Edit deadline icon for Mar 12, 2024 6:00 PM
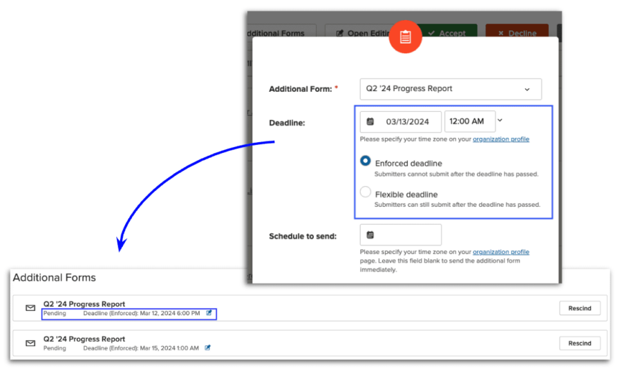Viewport: 622px width, 369px height. coord(209,312)
